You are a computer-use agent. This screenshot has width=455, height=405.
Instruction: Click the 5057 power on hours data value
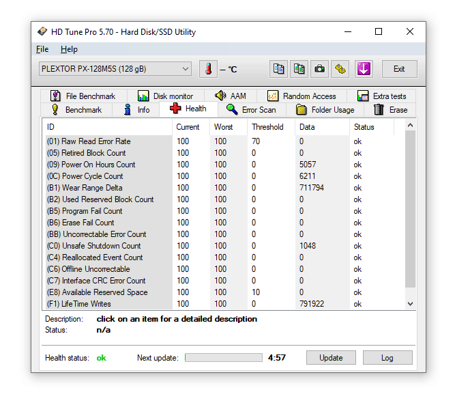click(308, 165)
